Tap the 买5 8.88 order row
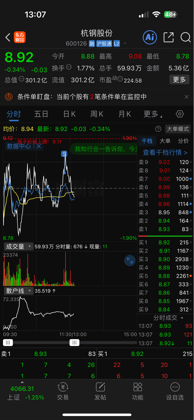 click(165, 276)
